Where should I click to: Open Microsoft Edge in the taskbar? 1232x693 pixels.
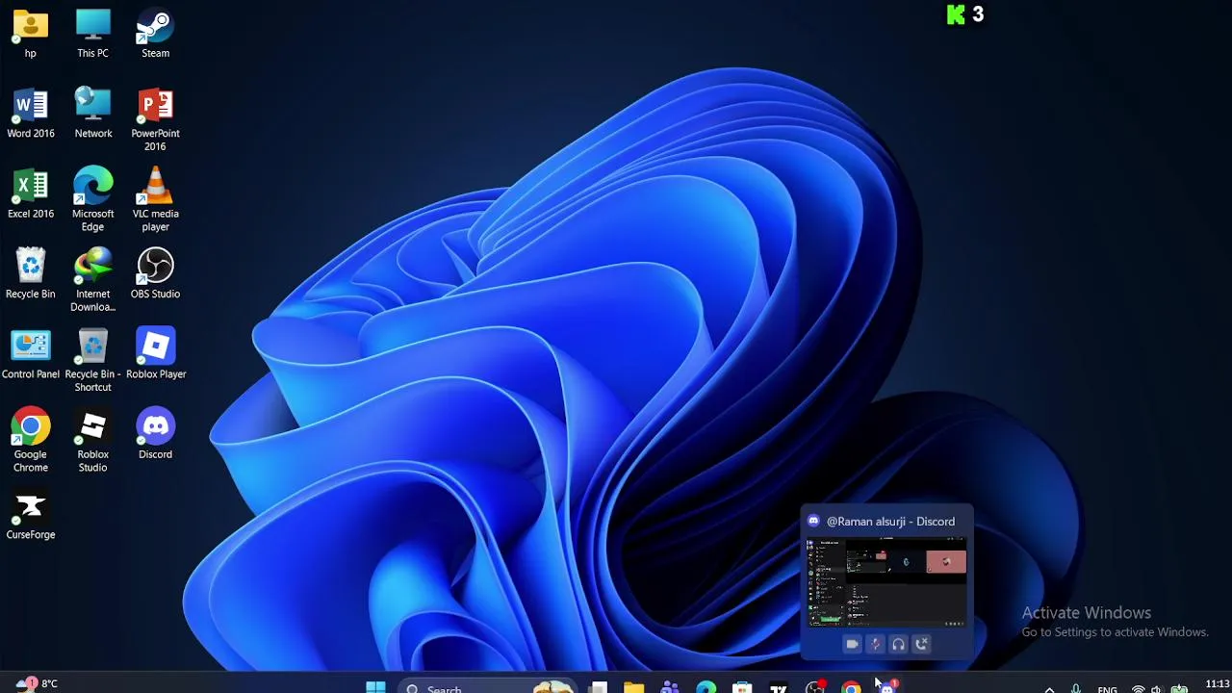(706, 687)
